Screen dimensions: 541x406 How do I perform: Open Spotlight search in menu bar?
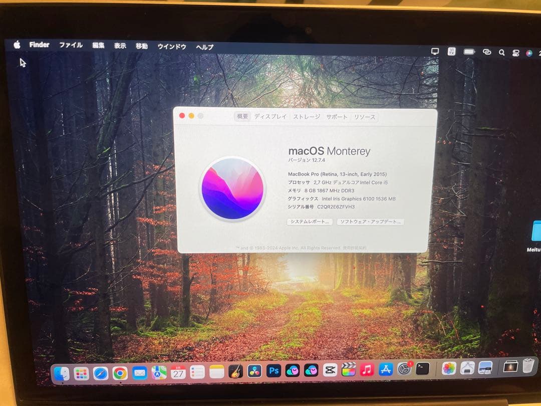point(501,53)
